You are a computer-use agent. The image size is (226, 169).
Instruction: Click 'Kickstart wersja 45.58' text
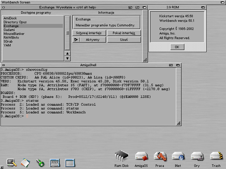tap(176, 16)
